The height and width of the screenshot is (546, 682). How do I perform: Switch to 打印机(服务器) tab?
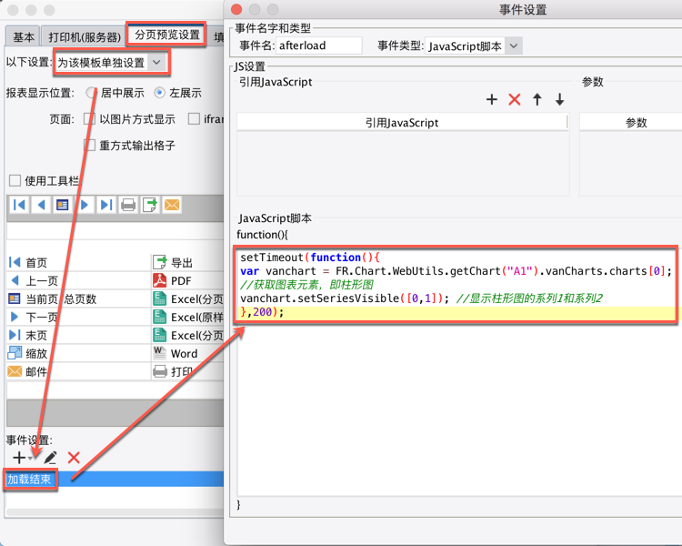(x=85, y=37)
